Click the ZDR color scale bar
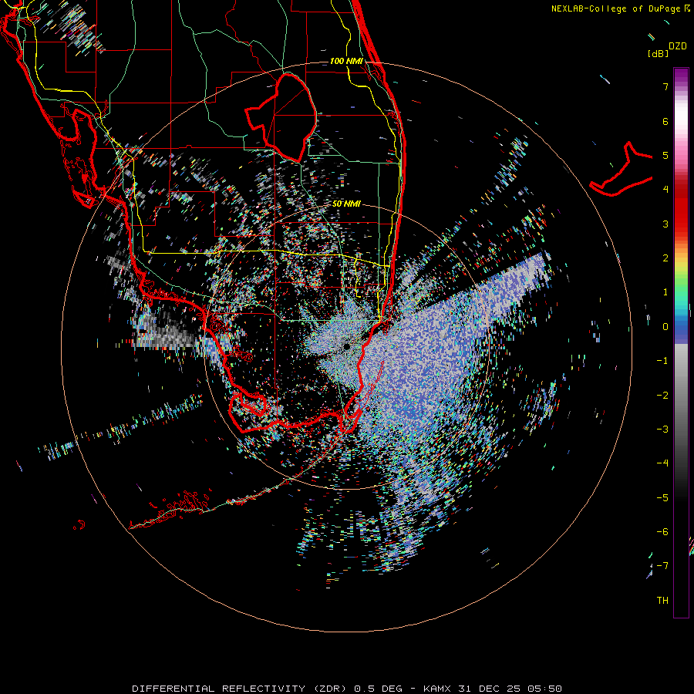This screenshot has width=694, height=694. point(681,342)
